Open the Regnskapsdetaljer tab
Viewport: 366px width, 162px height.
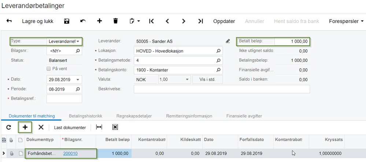click(134, 116)
